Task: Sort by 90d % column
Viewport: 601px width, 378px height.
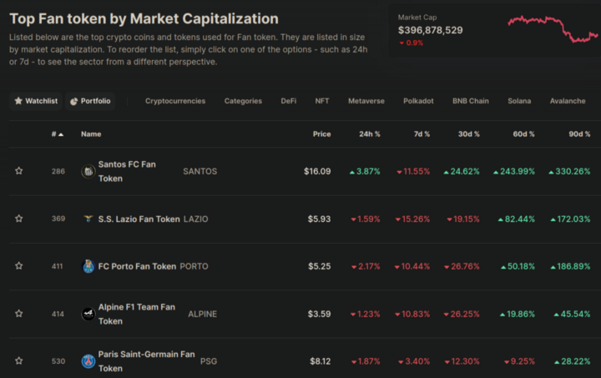Action: click(x=579, y=134)
